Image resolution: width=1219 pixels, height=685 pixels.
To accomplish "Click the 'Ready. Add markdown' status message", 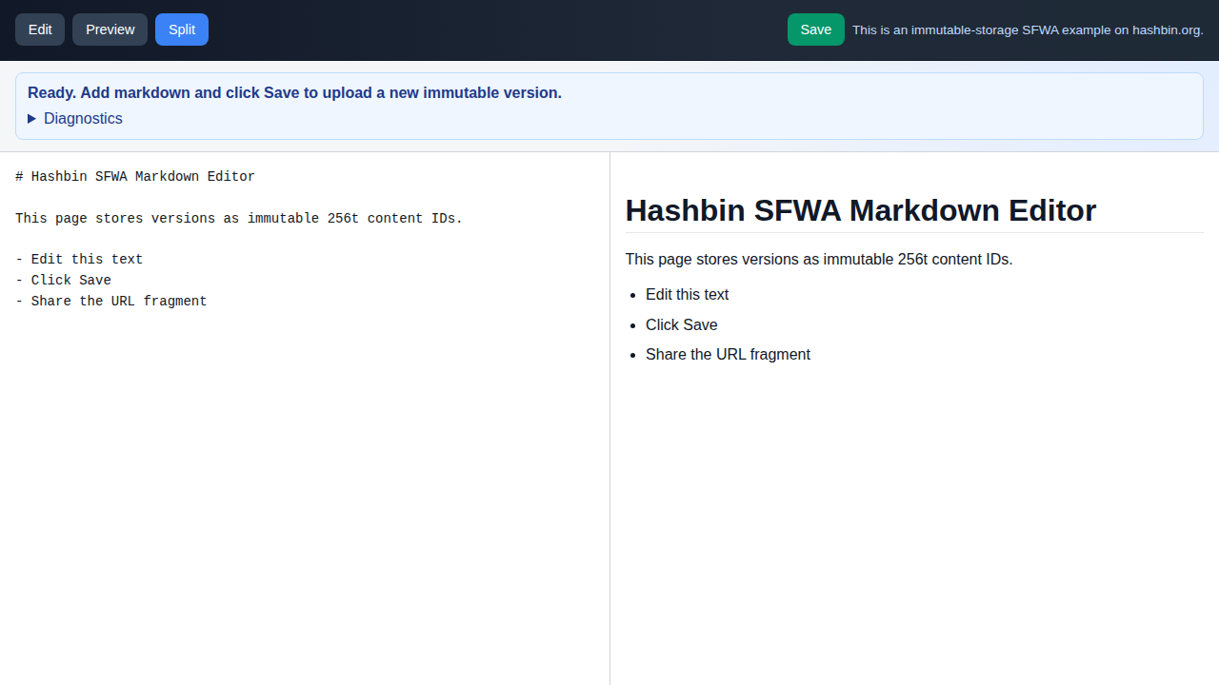I will tap(294, 93).
